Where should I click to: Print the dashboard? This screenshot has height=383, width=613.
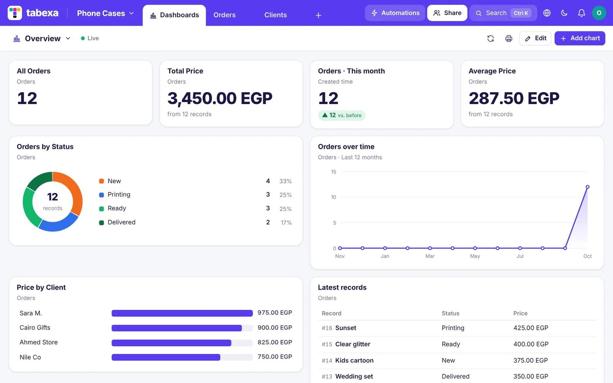pos(508,38)
